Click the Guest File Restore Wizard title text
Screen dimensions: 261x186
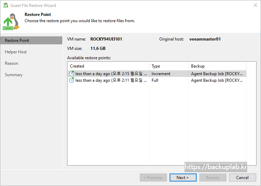click(33, 6)
